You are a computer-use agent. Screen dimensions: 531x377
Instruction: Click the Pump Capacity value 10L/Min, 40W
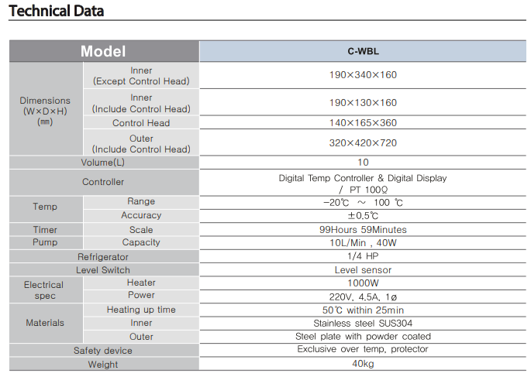[x=363, y=243]
